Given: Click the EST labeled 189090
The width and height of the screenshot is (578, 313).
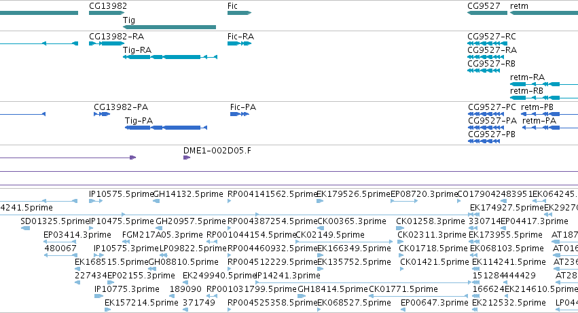Looking at the screenshot, I should tap(173, 296).
